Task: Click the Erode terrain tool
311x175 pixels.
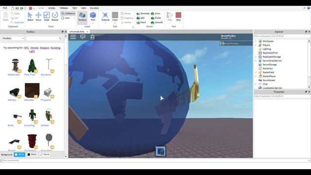Action: pyautogui.click(x=156, y=18)
